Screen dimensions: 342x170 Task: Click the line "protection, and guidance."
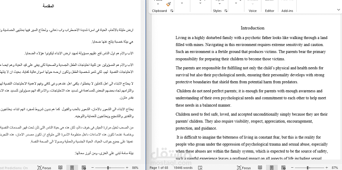tap(196, 128)
